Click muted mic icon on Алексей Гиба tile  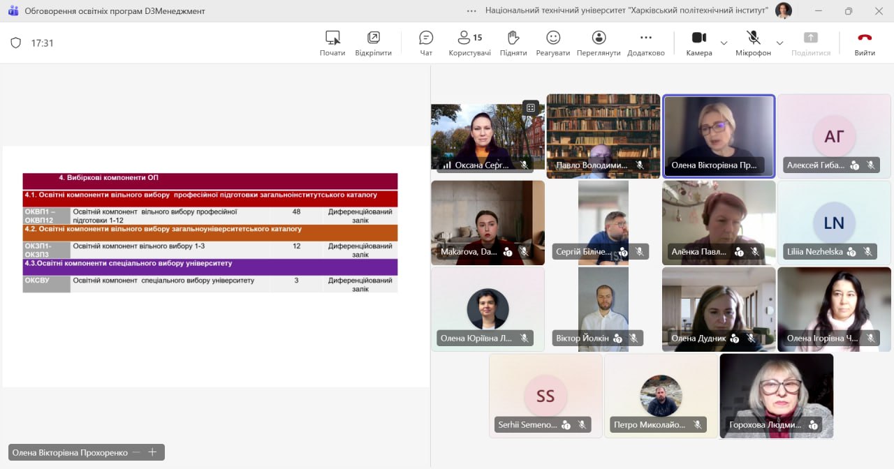pos(870,165)
